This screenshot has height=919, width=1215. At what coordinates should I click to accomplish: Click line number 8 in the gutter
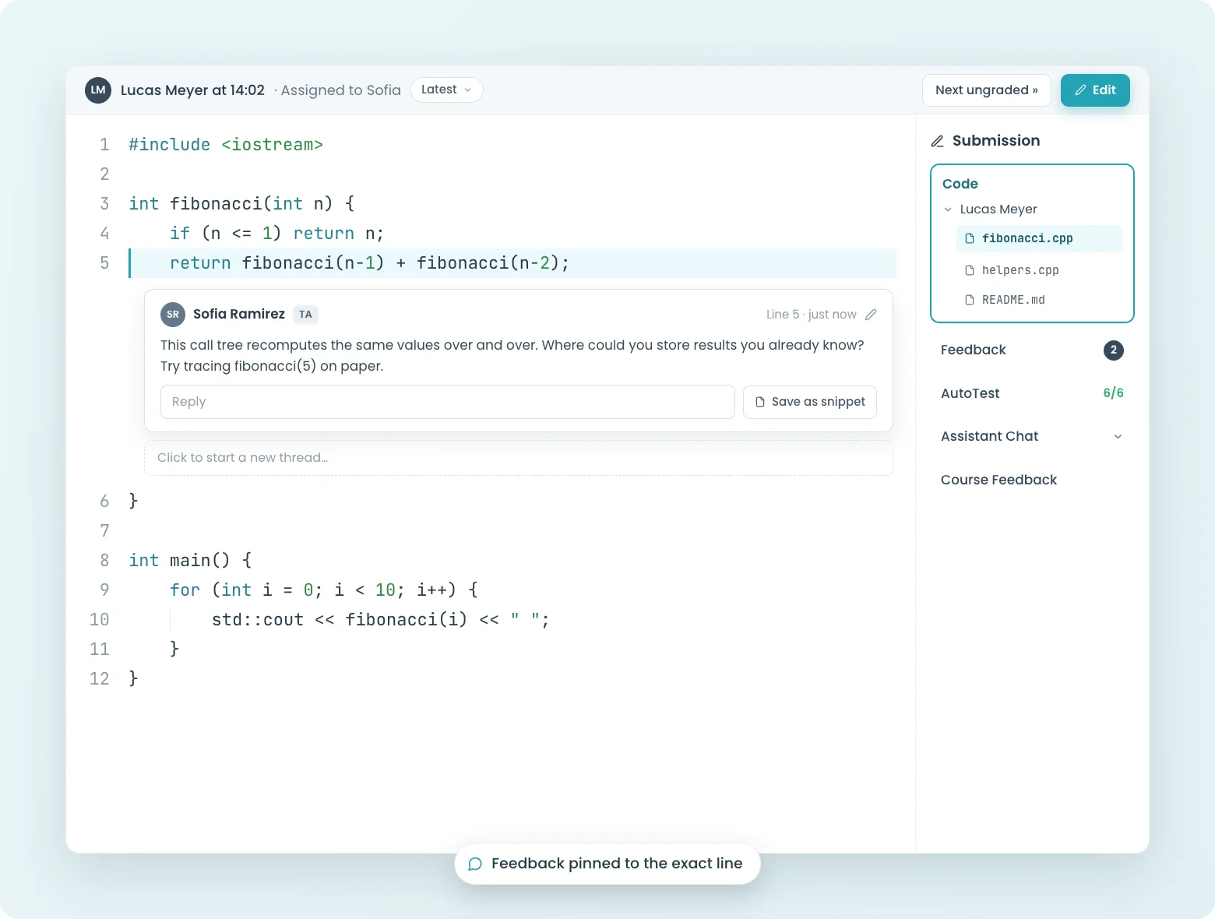click(x=104, y=561)
